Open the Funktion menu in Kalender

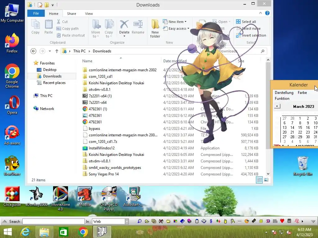click(x=282, y=99)
